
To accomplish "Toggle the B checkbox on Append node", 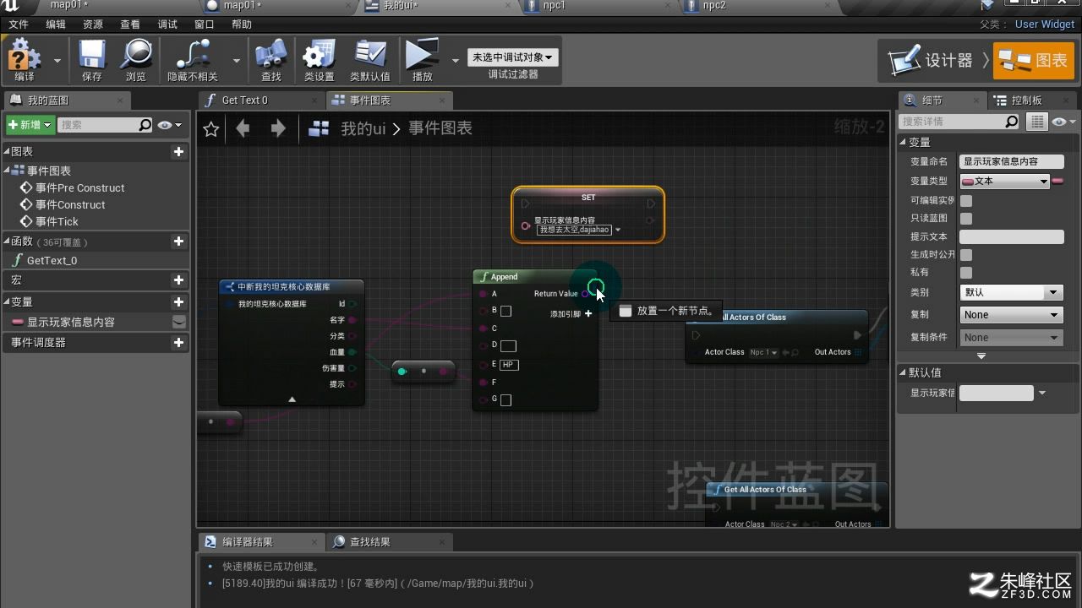I will tap(505, 311).
